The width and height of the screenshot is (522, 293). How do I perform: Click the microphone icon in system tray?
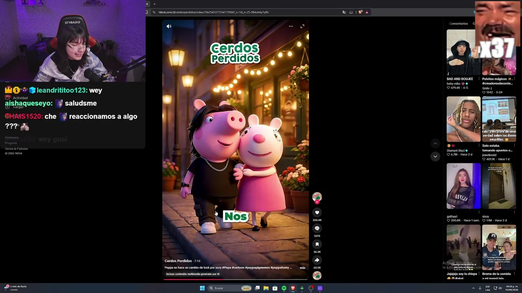pyautogui.click(x=480, y=288)
